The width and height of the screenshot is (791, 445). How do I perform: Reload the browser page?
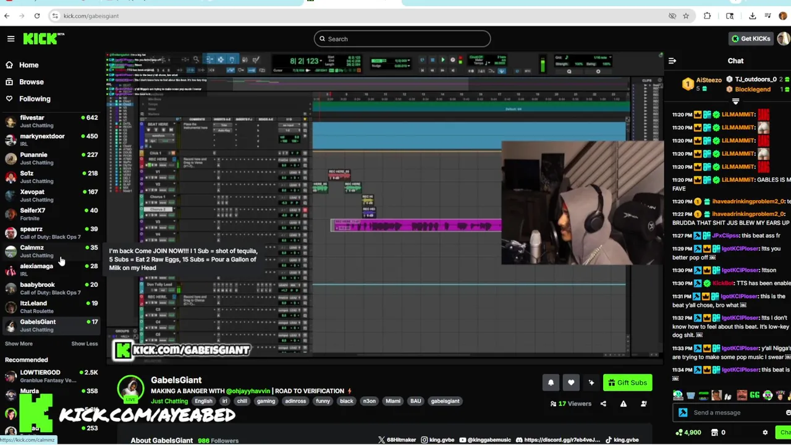coord(37,16)
